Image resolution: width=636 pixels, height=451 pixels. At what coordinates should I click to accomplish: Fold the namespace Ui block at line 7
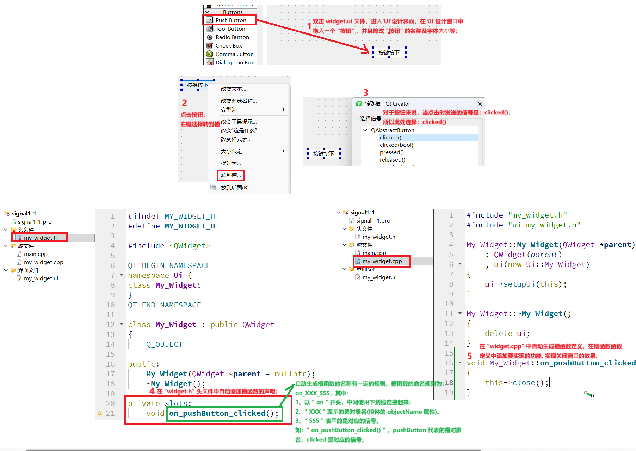(121, 275)
